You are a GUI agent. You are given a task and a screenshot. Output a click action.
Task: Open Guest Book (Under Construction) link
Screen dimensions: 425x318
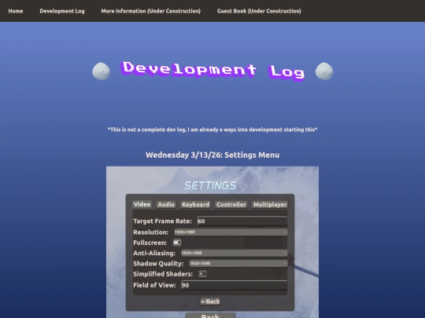[x=259, y=11]
